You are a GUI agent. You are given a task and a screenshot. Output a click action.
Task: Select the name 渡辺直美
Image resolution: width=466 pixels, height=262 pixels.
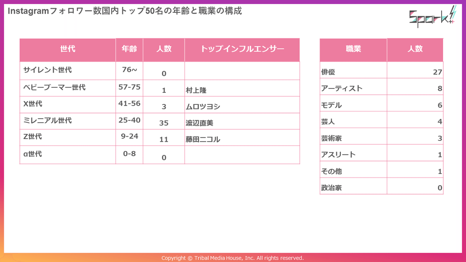coord(200,123)
